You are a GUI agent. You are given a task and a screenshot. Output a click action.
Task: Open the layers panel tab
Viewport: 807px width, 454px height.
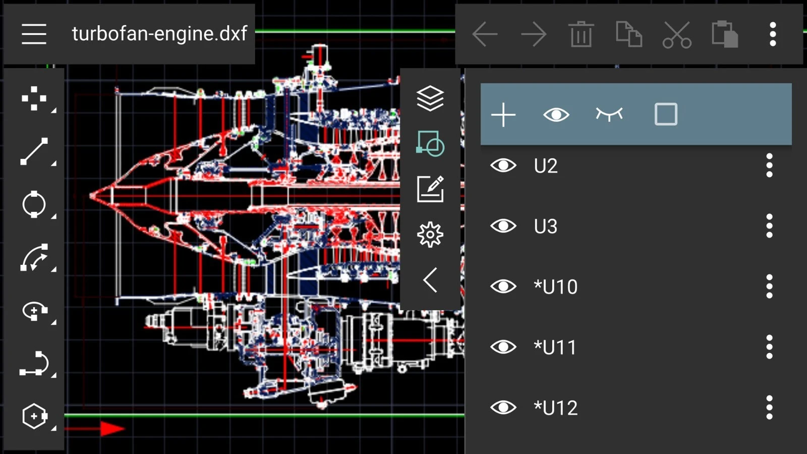click(x=430, y=98)
